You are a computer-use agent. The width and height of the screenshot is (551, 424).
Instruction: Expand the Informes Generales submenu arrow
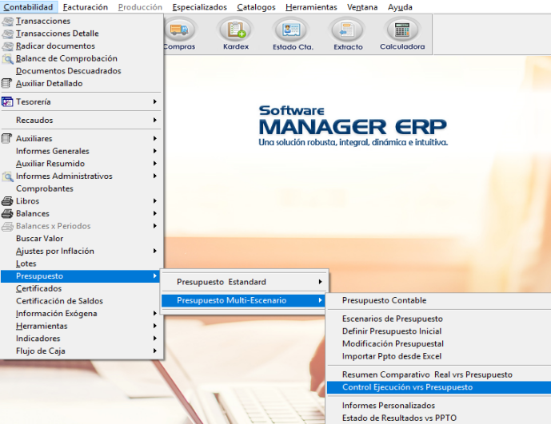(x=155, y=151)
